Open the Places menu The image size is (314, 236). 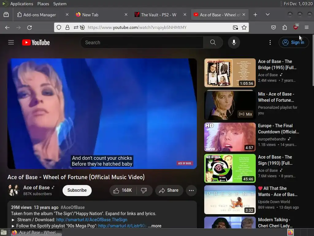[x=43, y=4]
